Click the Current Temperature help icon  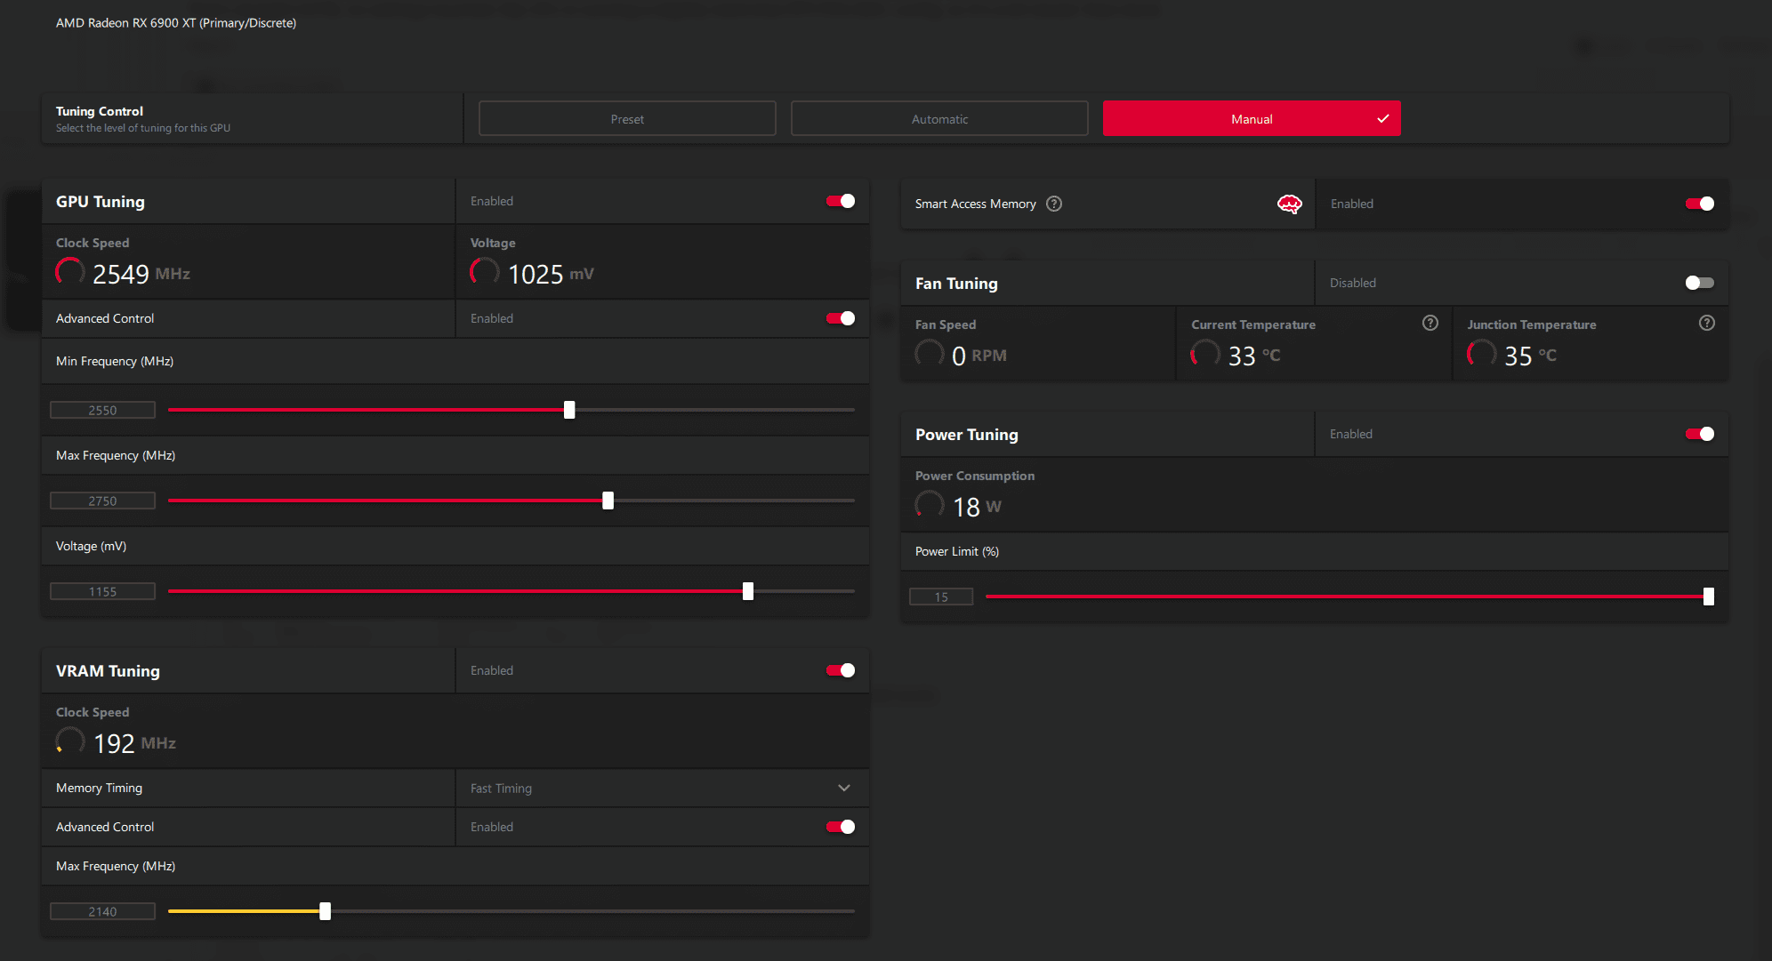coord(1430,324)
